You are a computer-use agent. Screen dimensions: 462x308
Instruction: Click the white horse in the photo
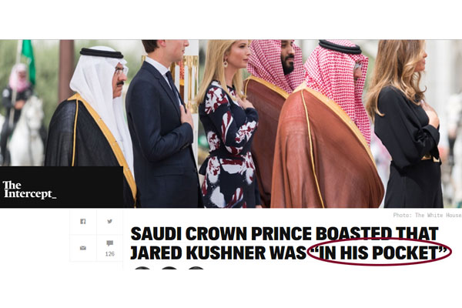[26, 131]
